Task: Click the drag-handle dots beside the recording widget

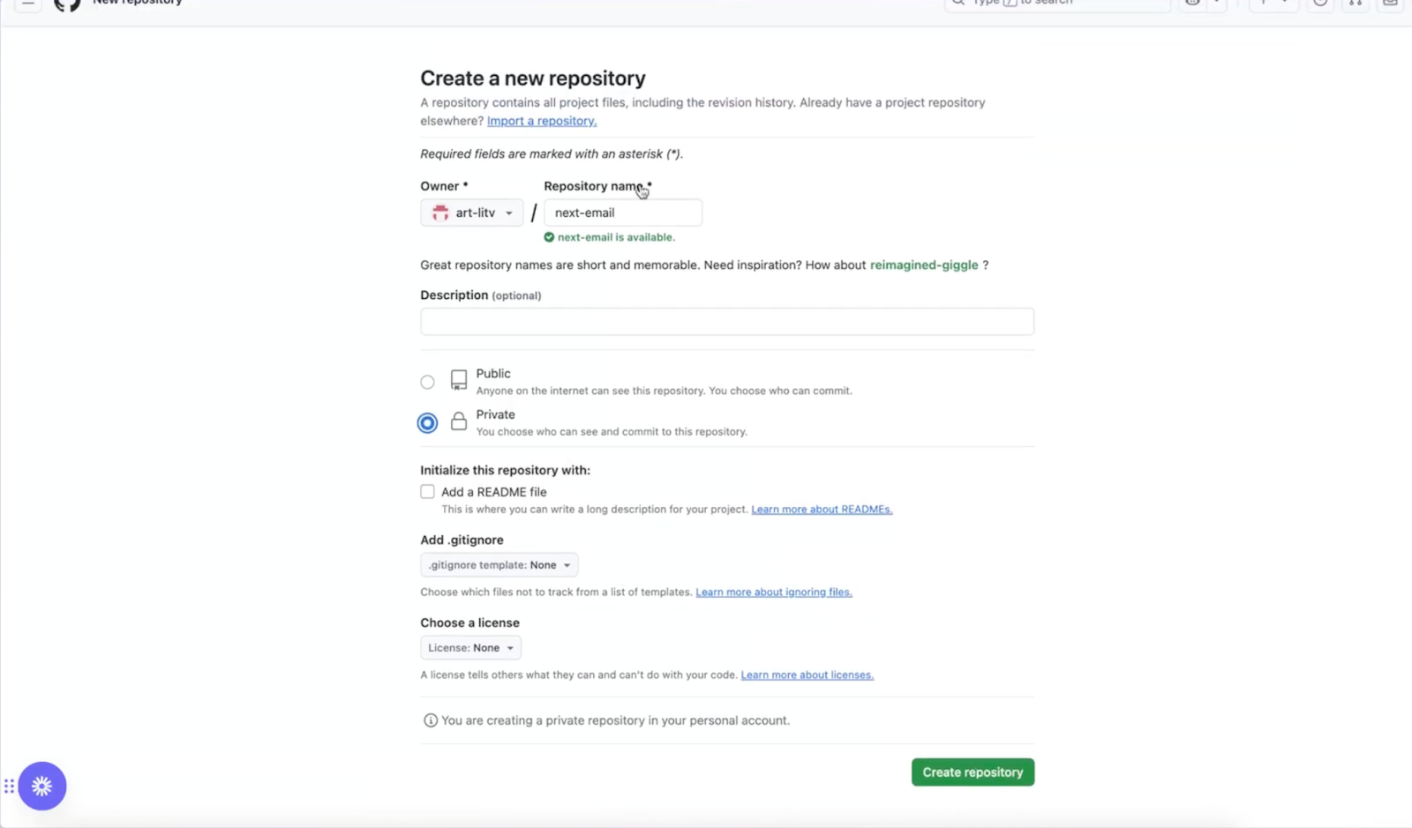Action: (x=10, y=786)
